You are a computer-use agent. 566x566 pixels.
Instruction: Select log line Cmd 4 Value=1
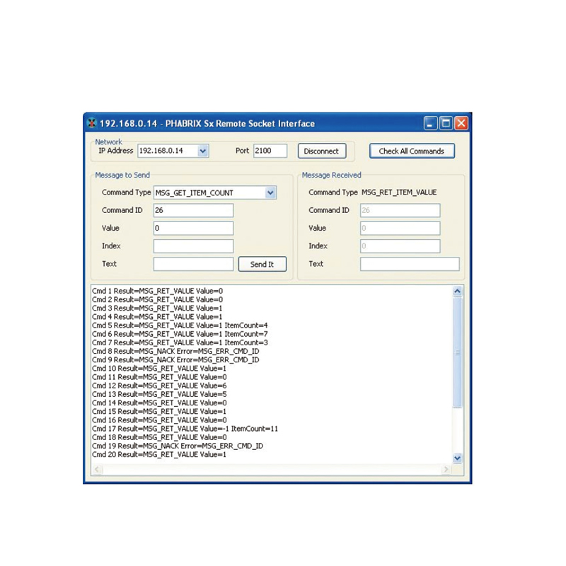click(157, 317)
